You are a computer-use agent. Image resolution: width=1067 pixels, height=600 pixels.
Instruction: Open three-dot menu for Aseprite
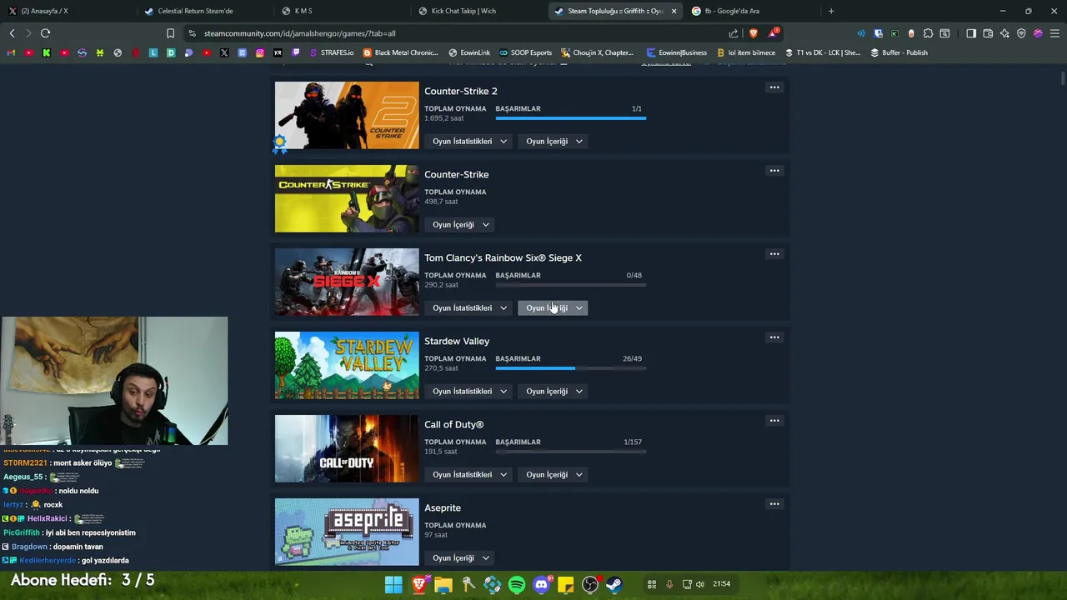pos(774,504)
